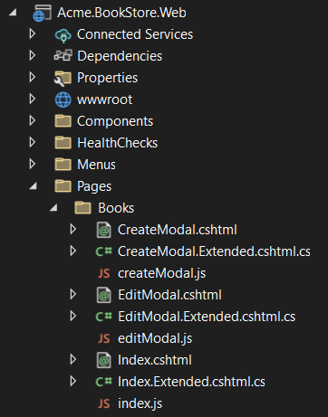Collapse the Books folder arrow
The image size is (328, 417).
tap(53, 208)
